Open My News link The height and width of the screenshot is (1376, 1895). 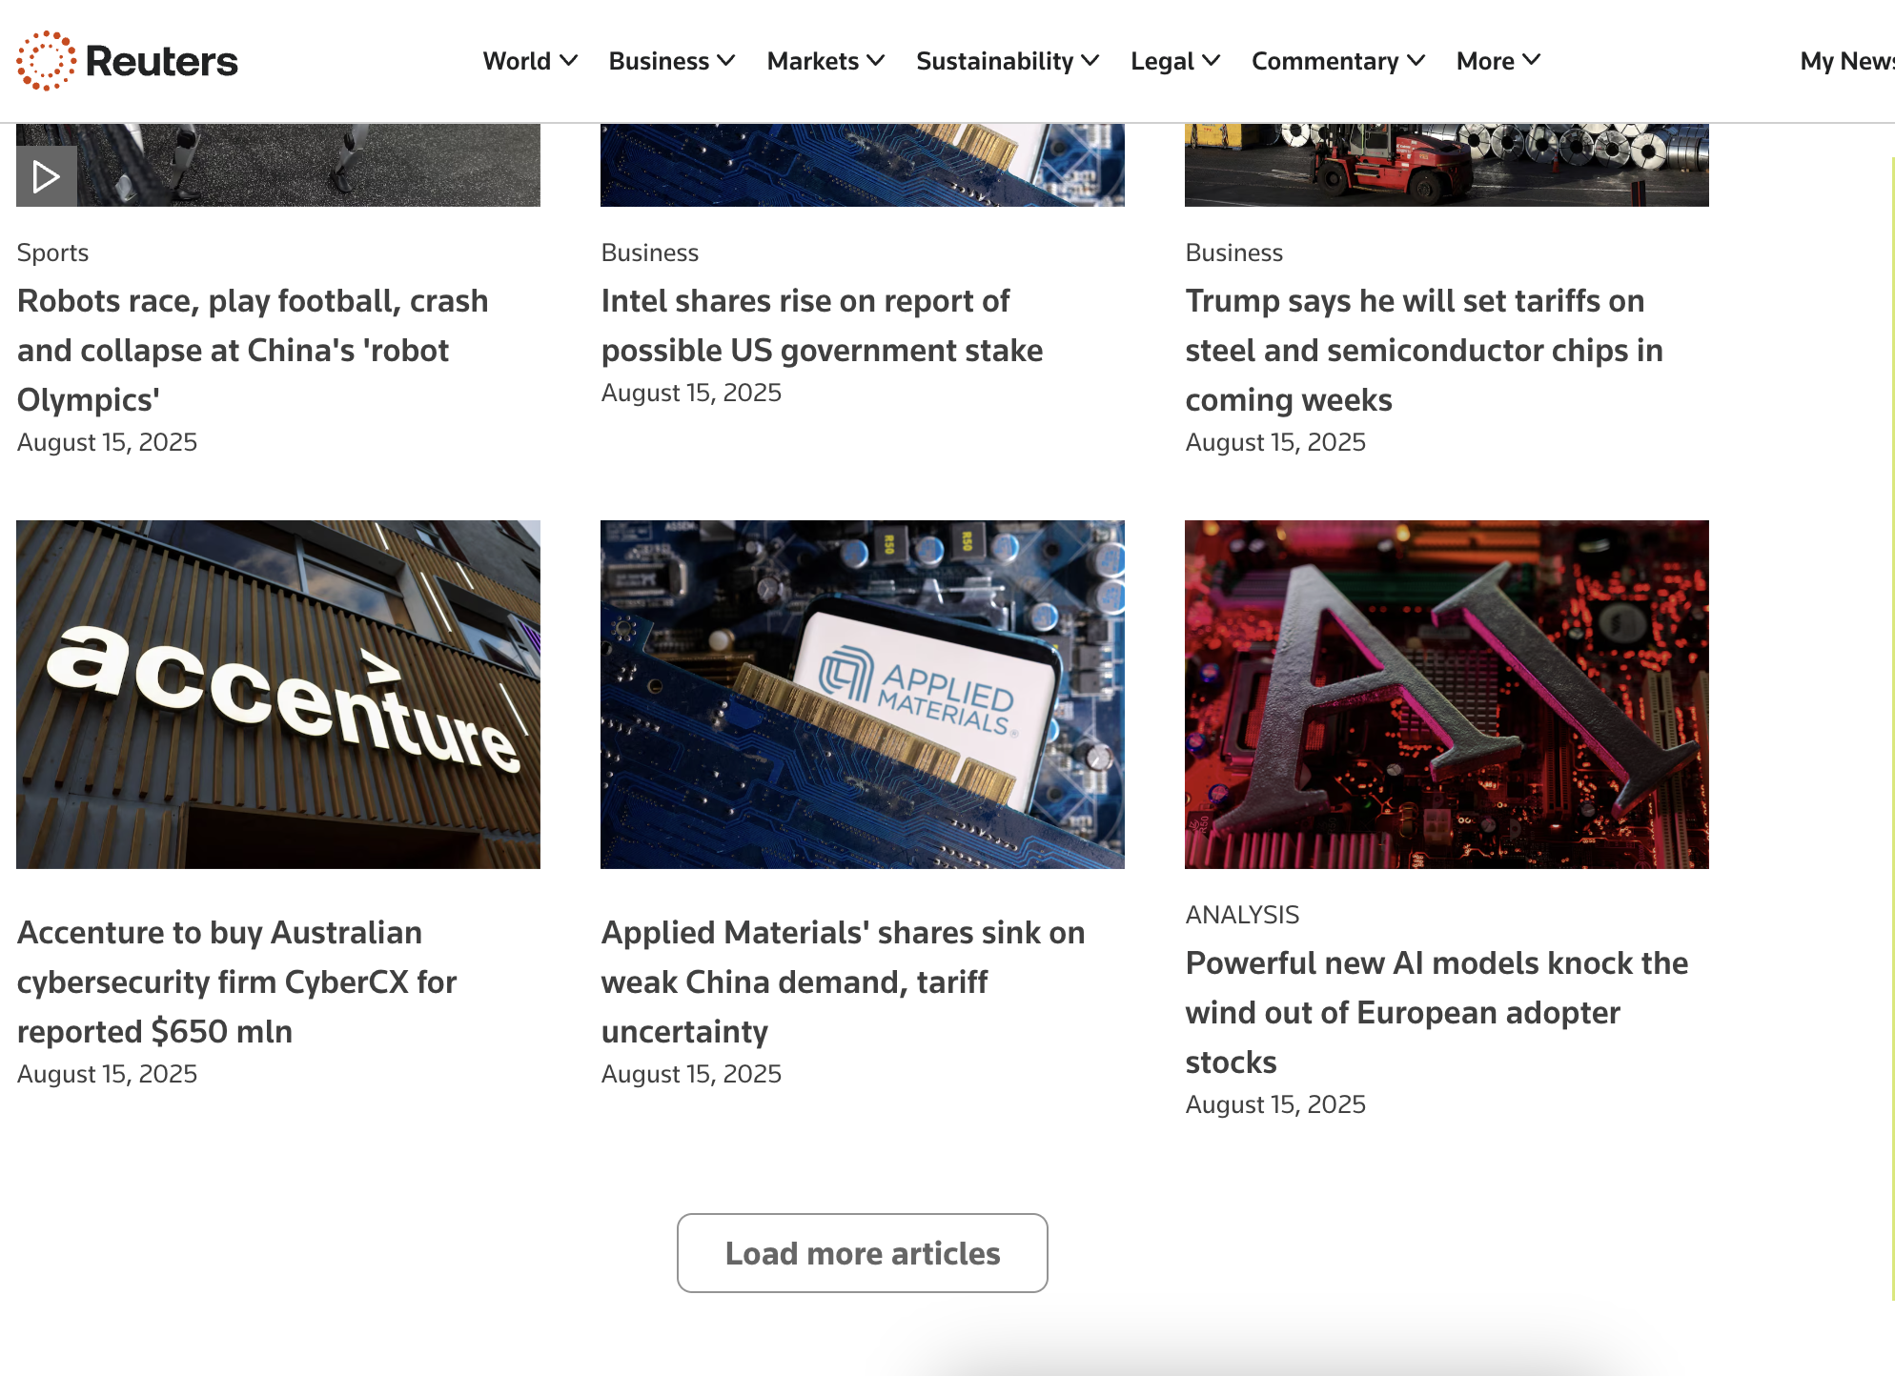[1845, 61]
